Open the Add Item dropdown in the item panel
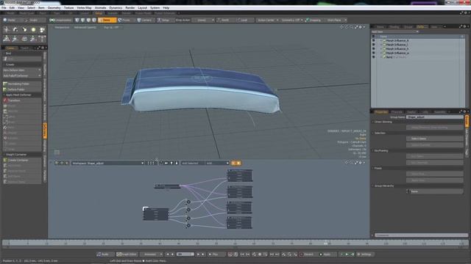 point(394,32)
